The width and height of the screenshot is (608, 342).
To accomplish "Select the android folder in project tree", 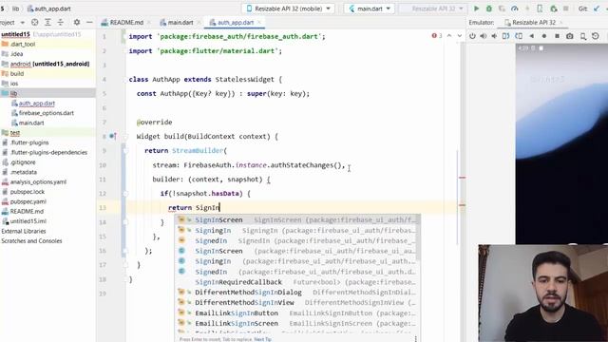I will coord(46,64).
